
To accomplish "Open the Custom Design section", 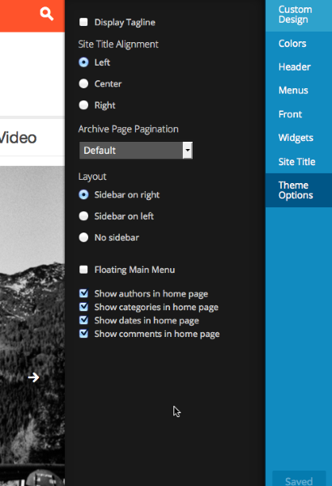I will [x=299, y=15].
